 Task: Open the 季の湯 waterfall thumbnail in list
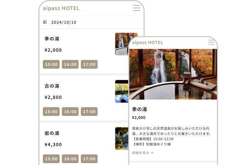[x=122, y=44]
